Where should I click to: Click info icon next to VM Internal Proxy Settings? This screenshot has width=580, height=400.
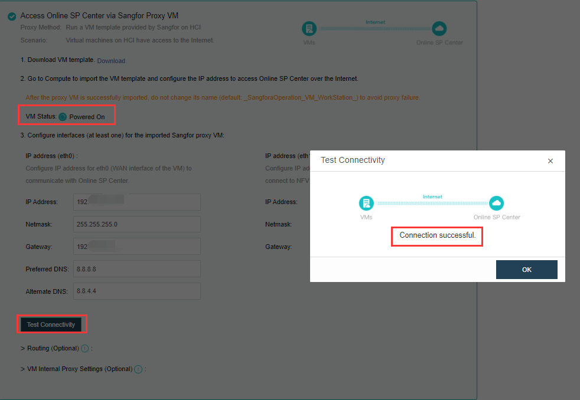click(x=138, y=369)
